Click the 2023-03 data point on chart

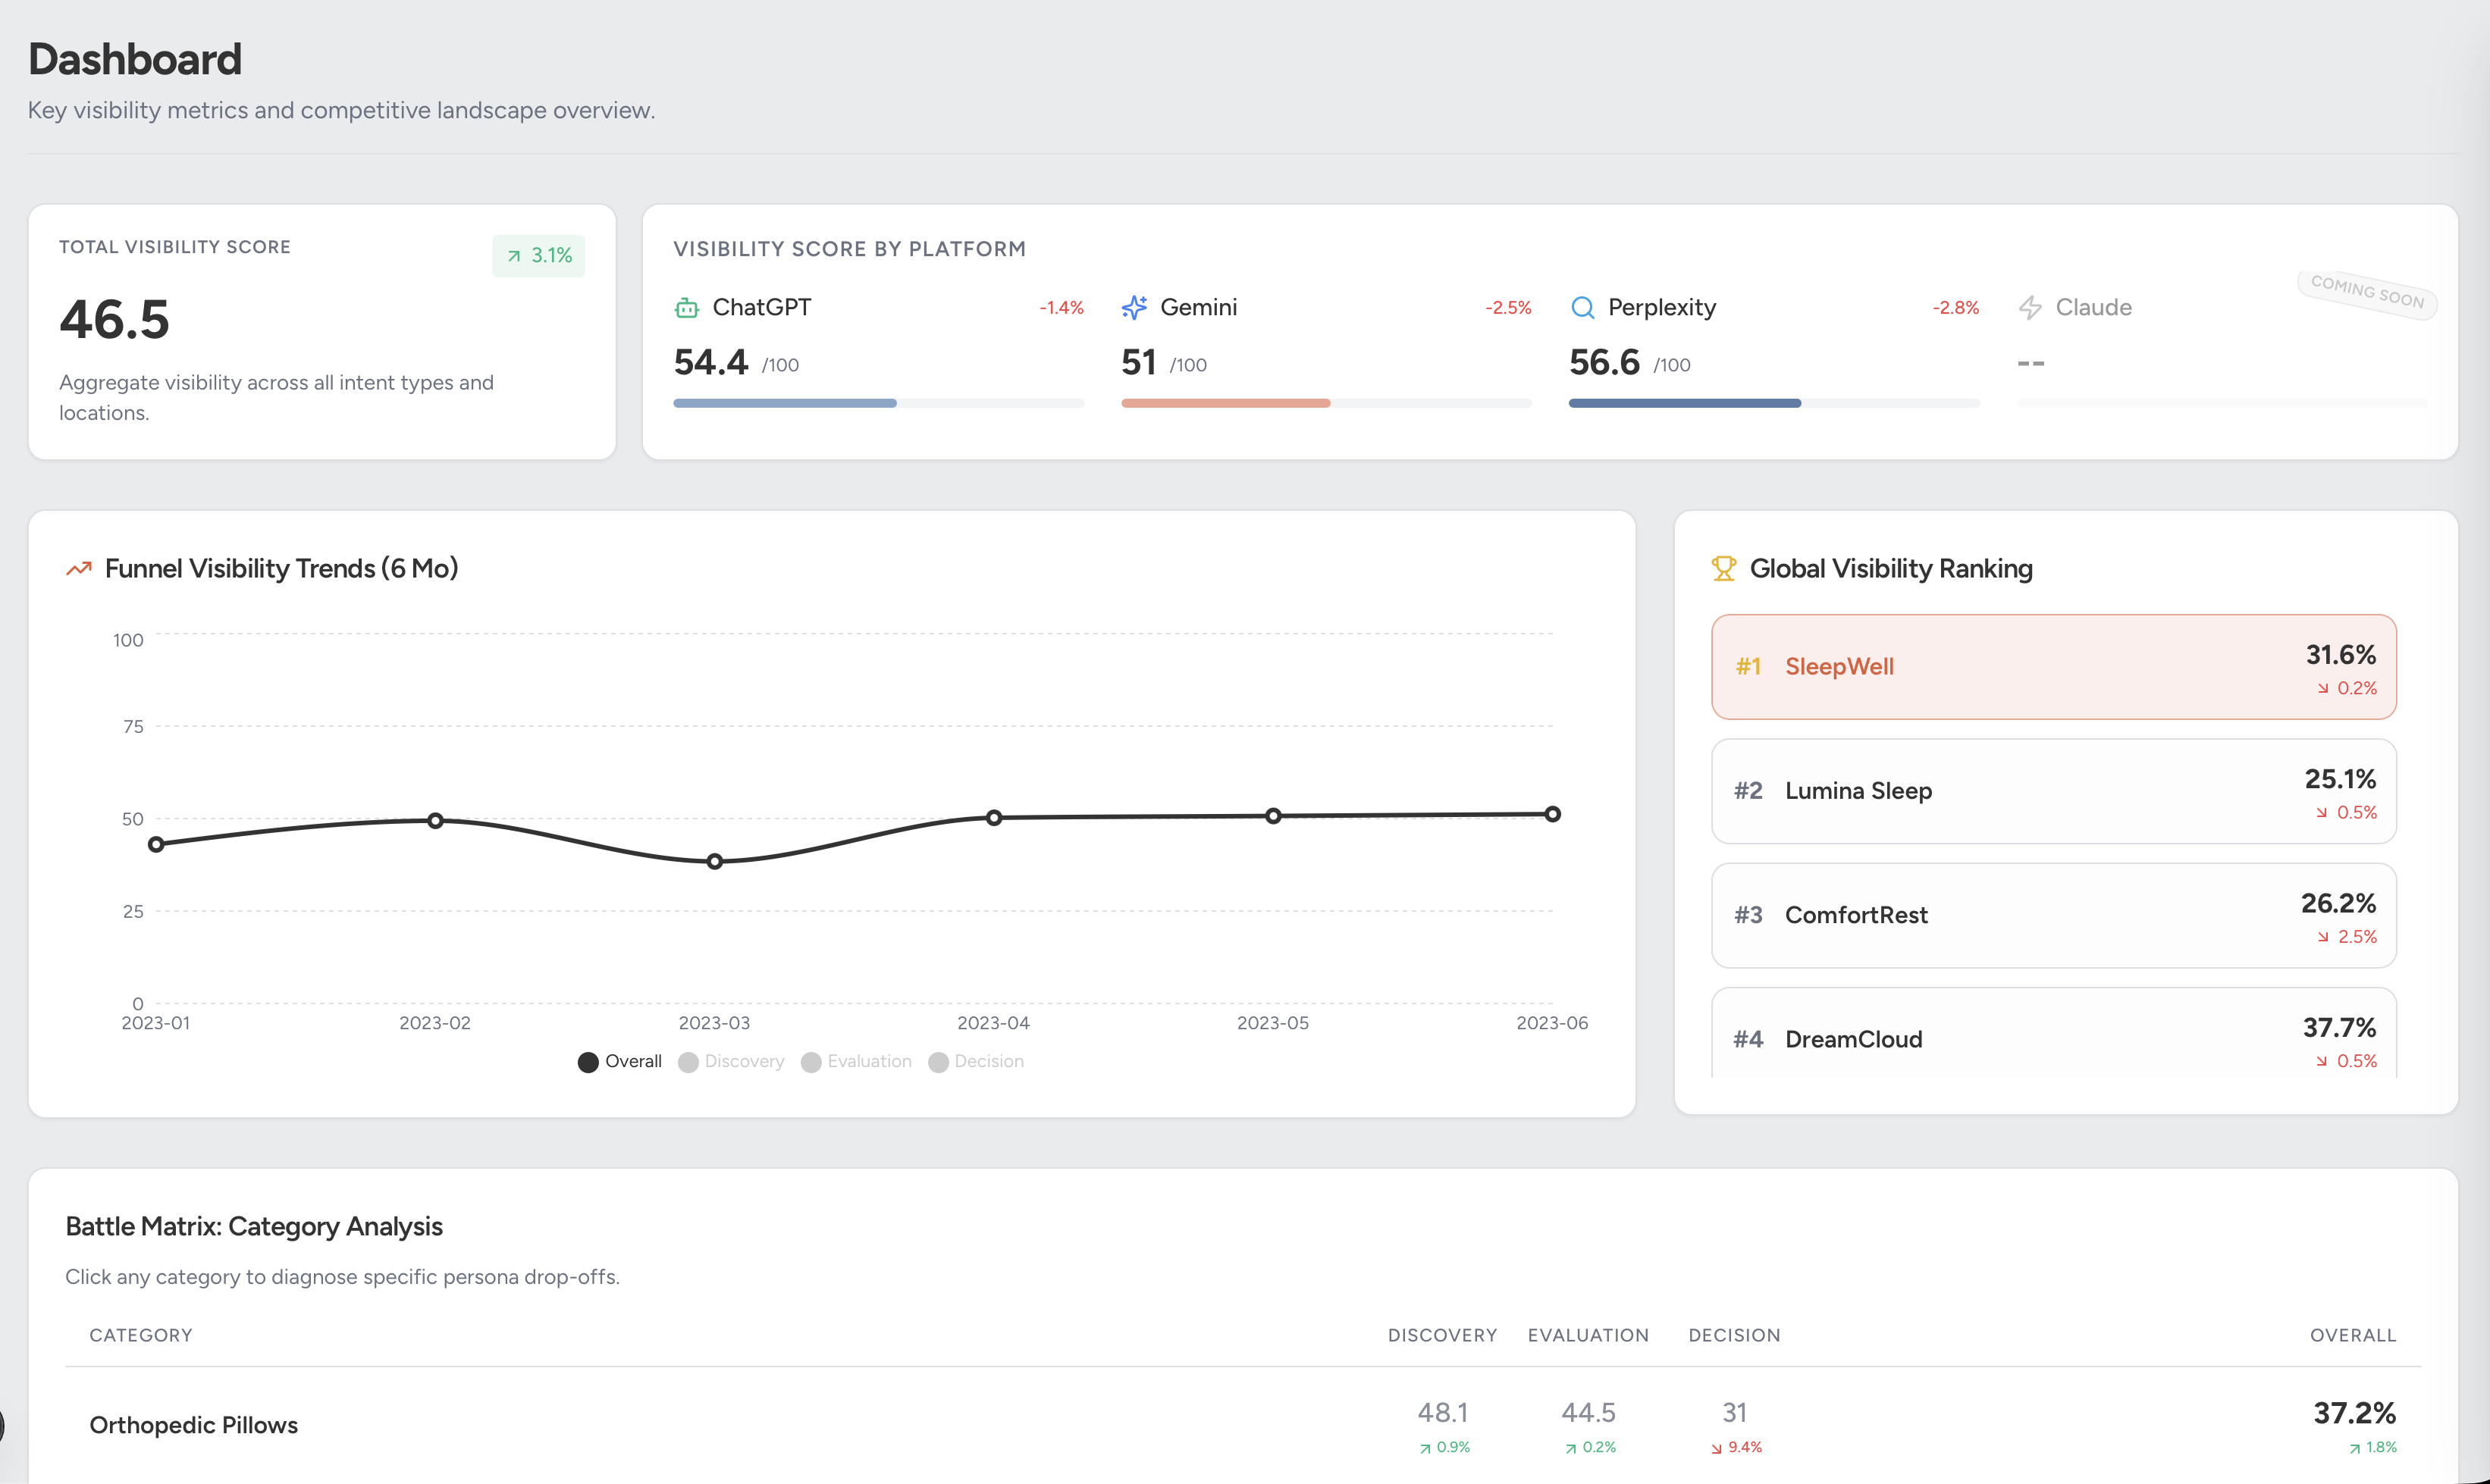point(714,862)
